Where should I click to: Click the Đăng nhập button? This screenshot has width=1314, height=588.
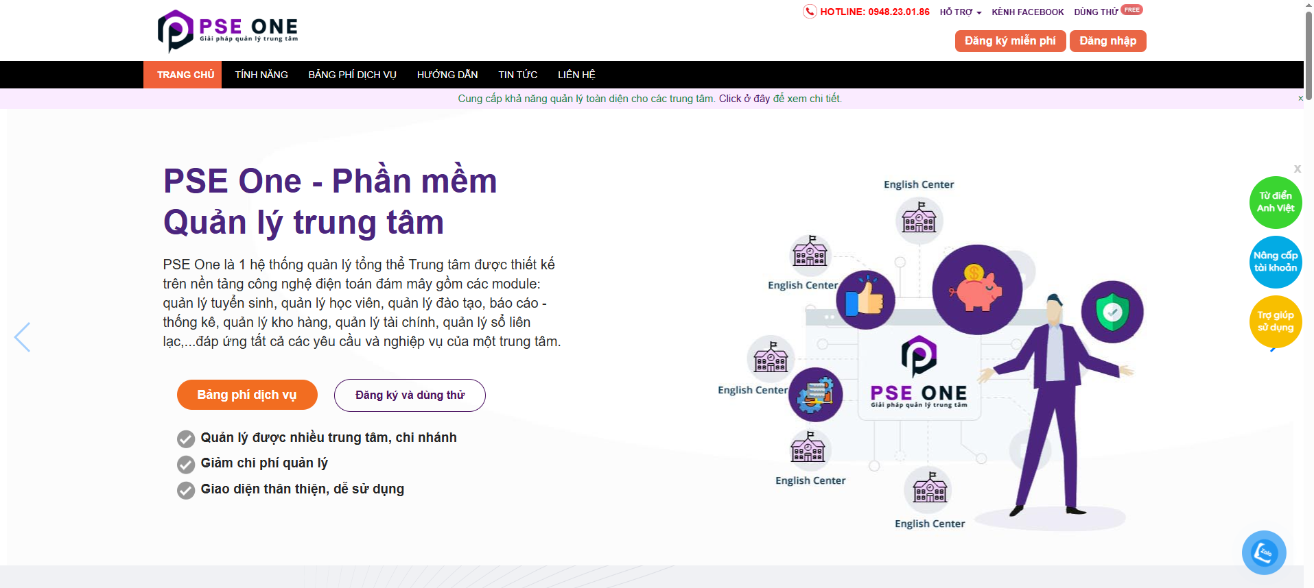coord(1107,41)
